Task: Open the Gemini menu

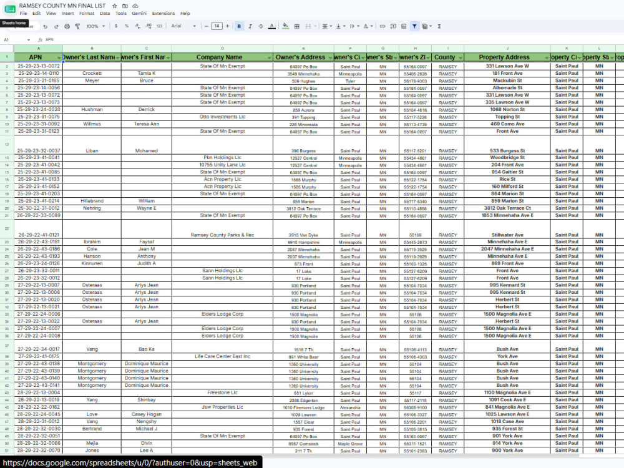Action: (139, 14)
